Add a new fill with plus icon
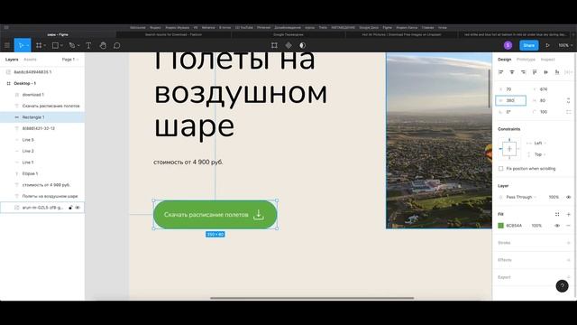The height and width of the screenshot is (325, 577). (x=569, y=214)
